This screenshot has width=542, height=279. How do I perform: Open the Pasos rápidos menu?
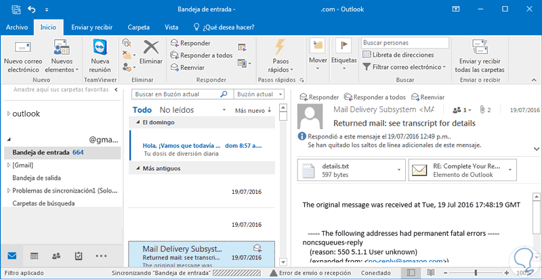[280, 56]
